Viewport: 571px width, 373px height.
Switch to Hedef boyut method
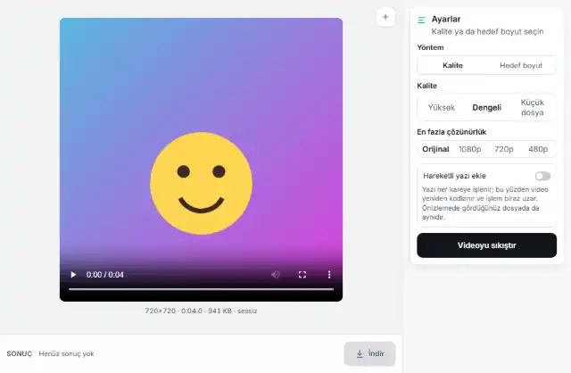(x=521, y=65)
